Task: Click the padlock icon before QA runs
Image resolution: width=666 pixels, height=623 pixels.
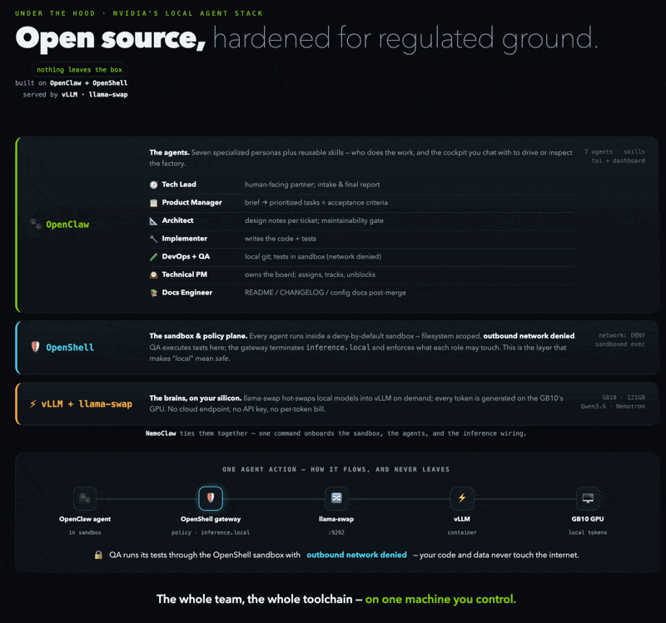Action: (98, 555)
